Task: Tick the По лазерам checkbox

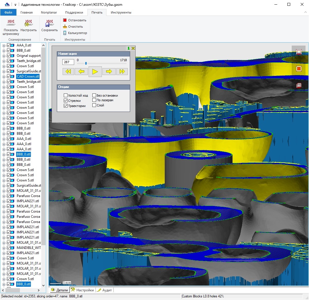Action: (x=94, y=100)
